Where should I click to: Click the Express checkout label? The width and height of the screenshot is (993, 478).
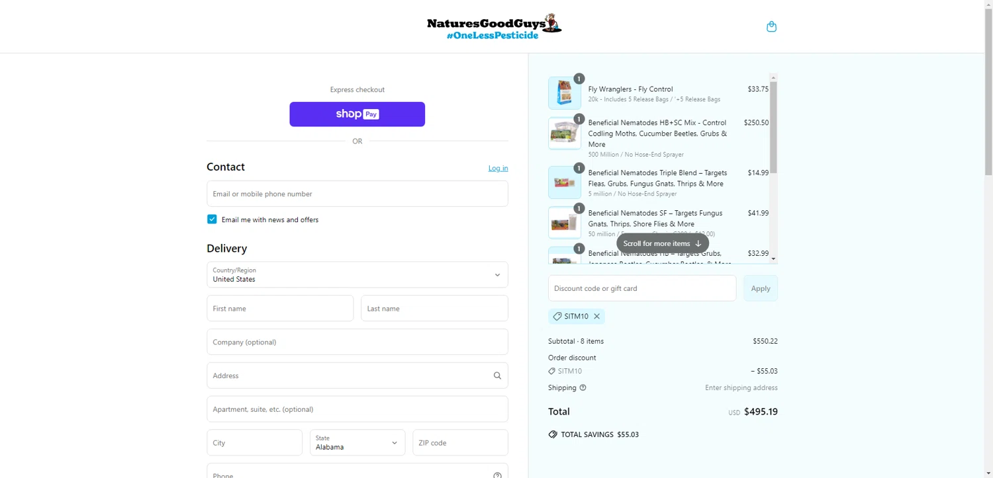pyautogui.click(x=357, y=90)
